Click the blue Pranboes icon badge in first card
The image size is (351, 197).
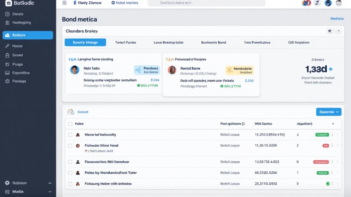(138, 70)
